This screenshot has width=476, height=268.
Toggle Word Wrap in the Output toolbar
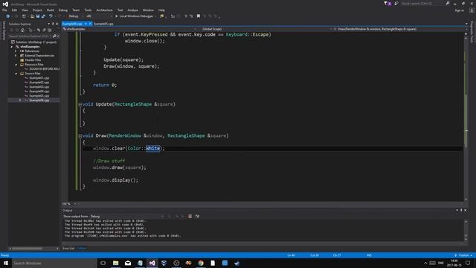tap(197, 217)
